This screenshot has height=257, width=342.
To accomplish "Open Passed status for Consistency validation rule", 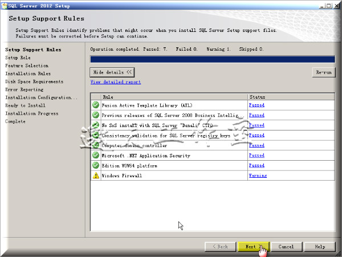I will (x=256, y=135).
